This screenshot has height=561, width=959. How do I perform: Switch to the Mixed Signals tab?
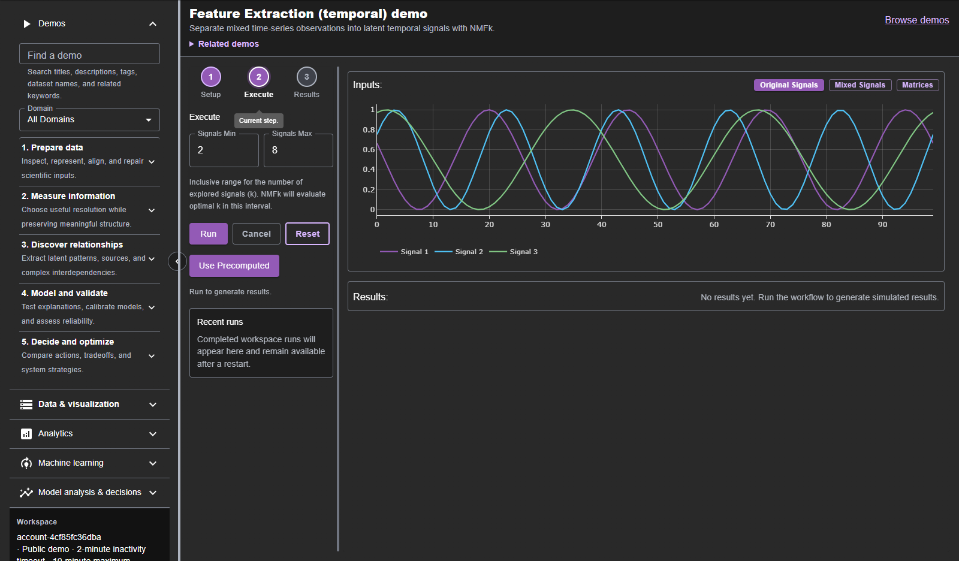click(x=860, y=85)
